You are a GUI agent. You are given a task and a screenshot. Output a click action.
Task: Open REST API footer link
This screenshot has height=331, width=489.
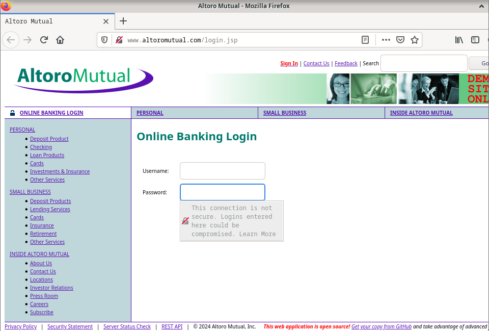pyautogui.click(x=172, y=326)
